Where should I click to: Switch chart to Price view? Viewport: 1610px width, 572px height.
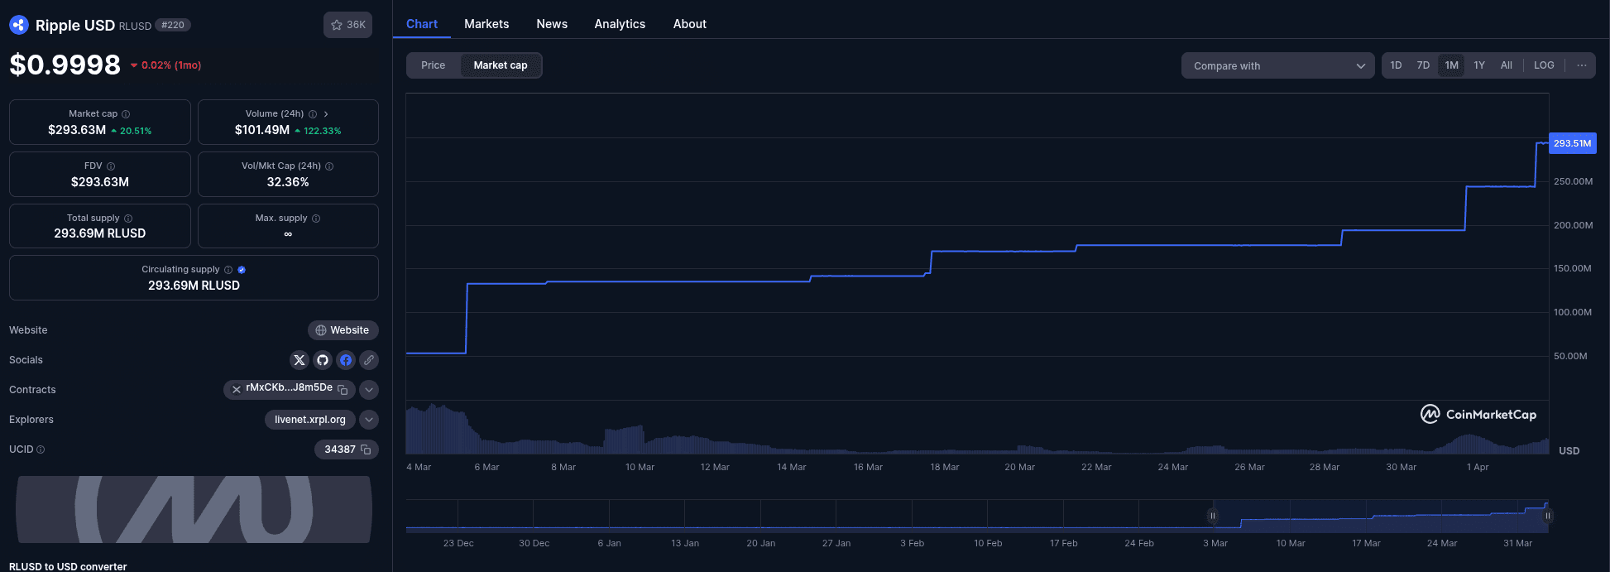[x=433, y=65]
